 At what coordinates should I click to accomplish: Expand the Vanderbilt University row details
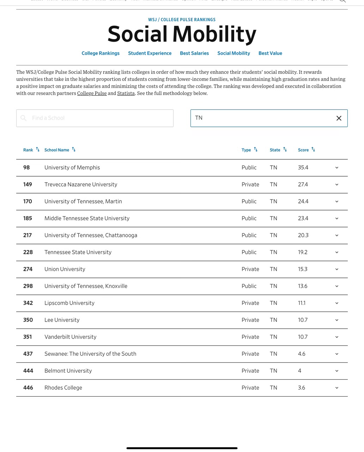[x=336, y=337]
